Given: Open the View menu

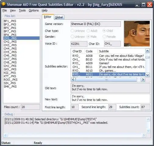Looking at the screenshot, I should pyautogui.click(x=13, y=10).
